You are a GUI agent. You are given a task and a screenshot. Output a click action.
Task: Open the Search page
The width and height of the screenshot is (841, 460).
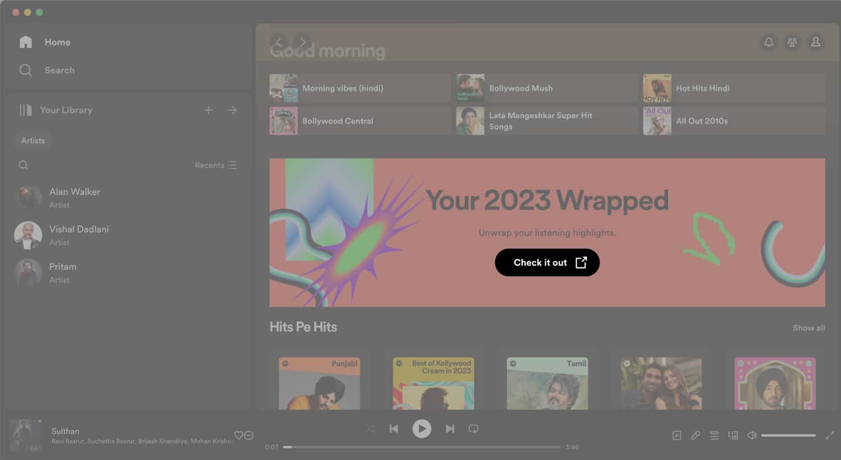click(x=47, y=70)
